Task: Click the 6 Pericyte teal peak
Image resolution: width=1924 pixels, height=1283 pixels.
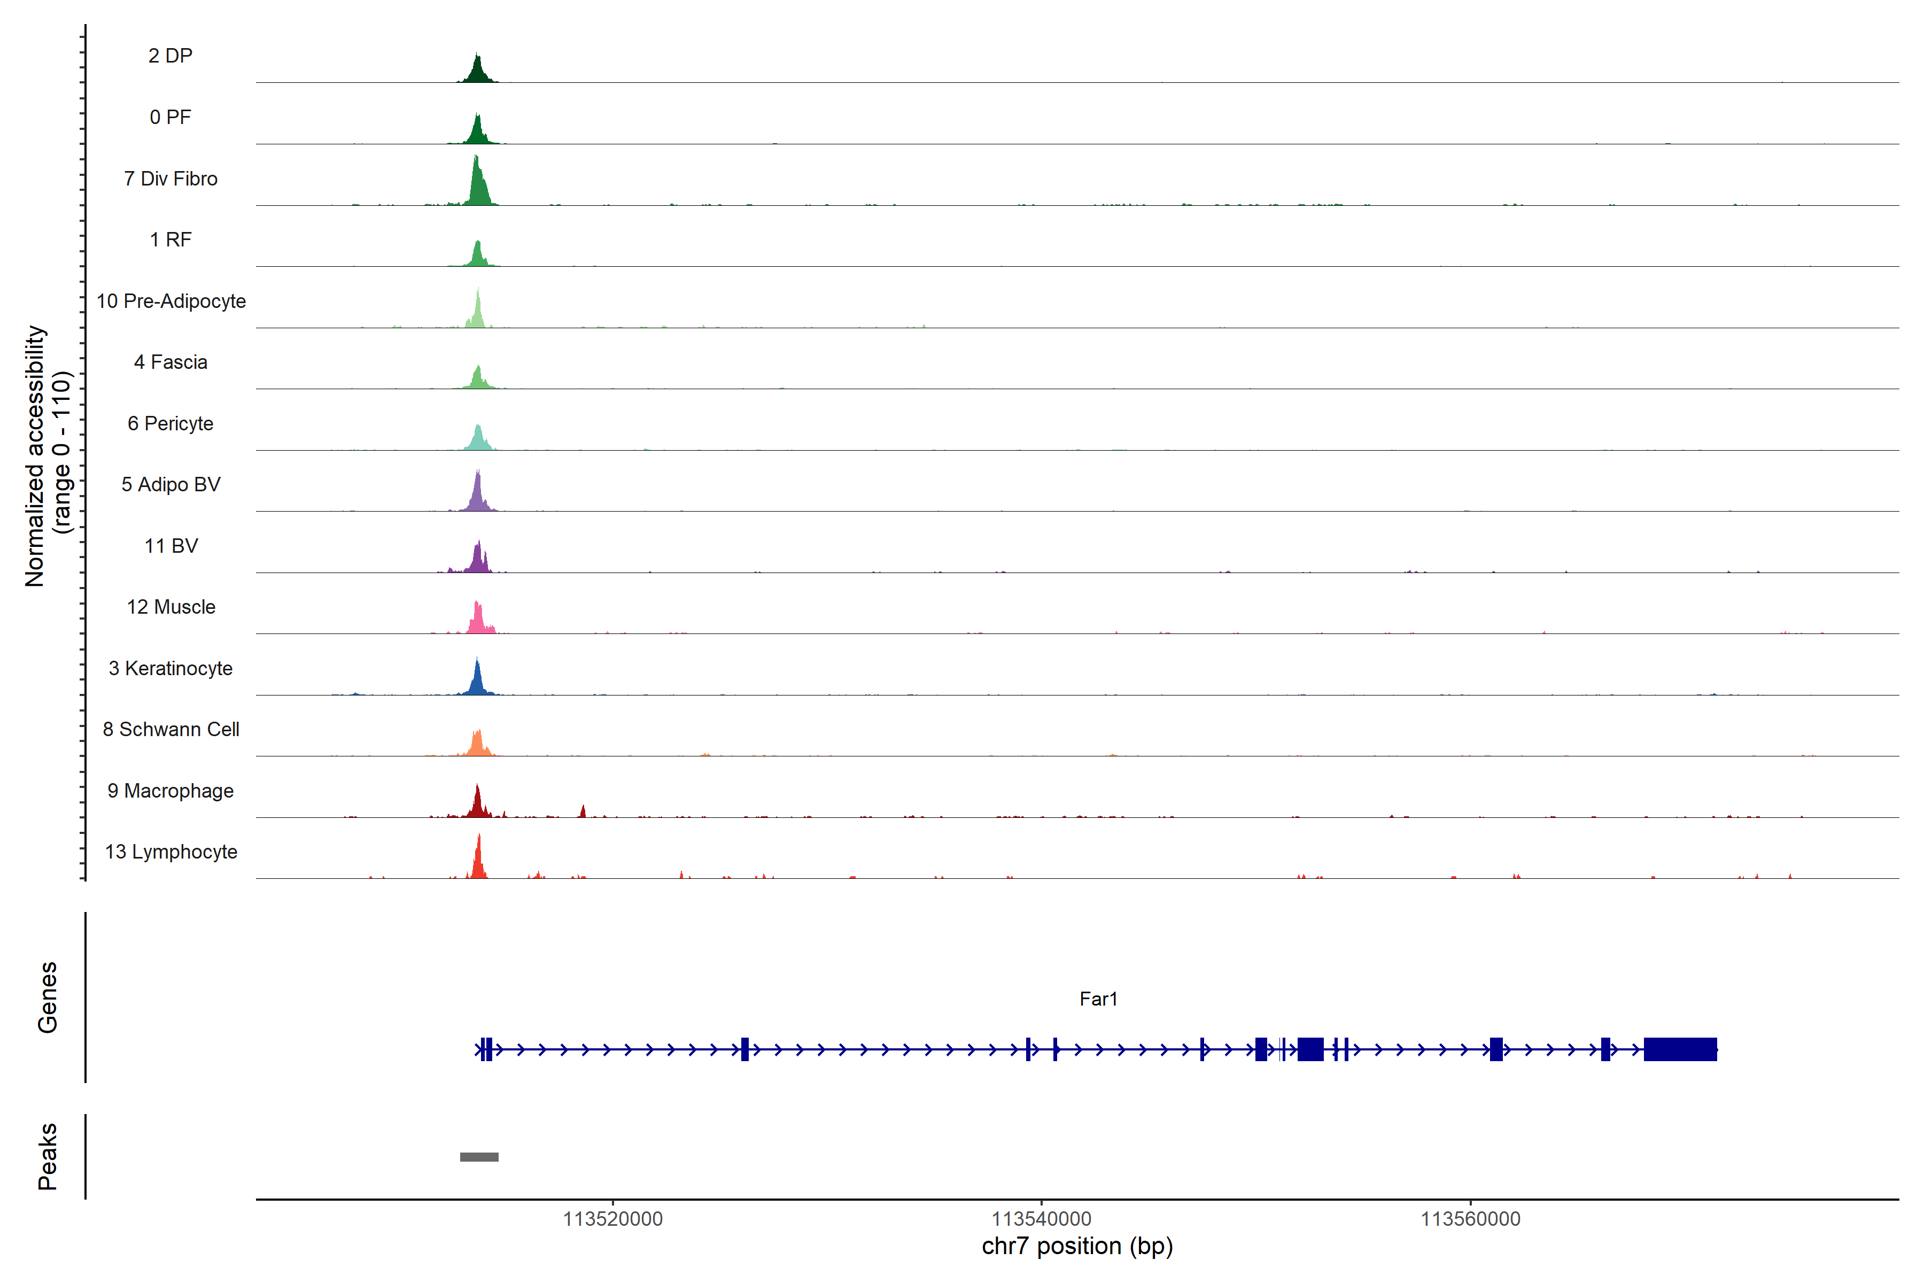Action: coord(478,439)
